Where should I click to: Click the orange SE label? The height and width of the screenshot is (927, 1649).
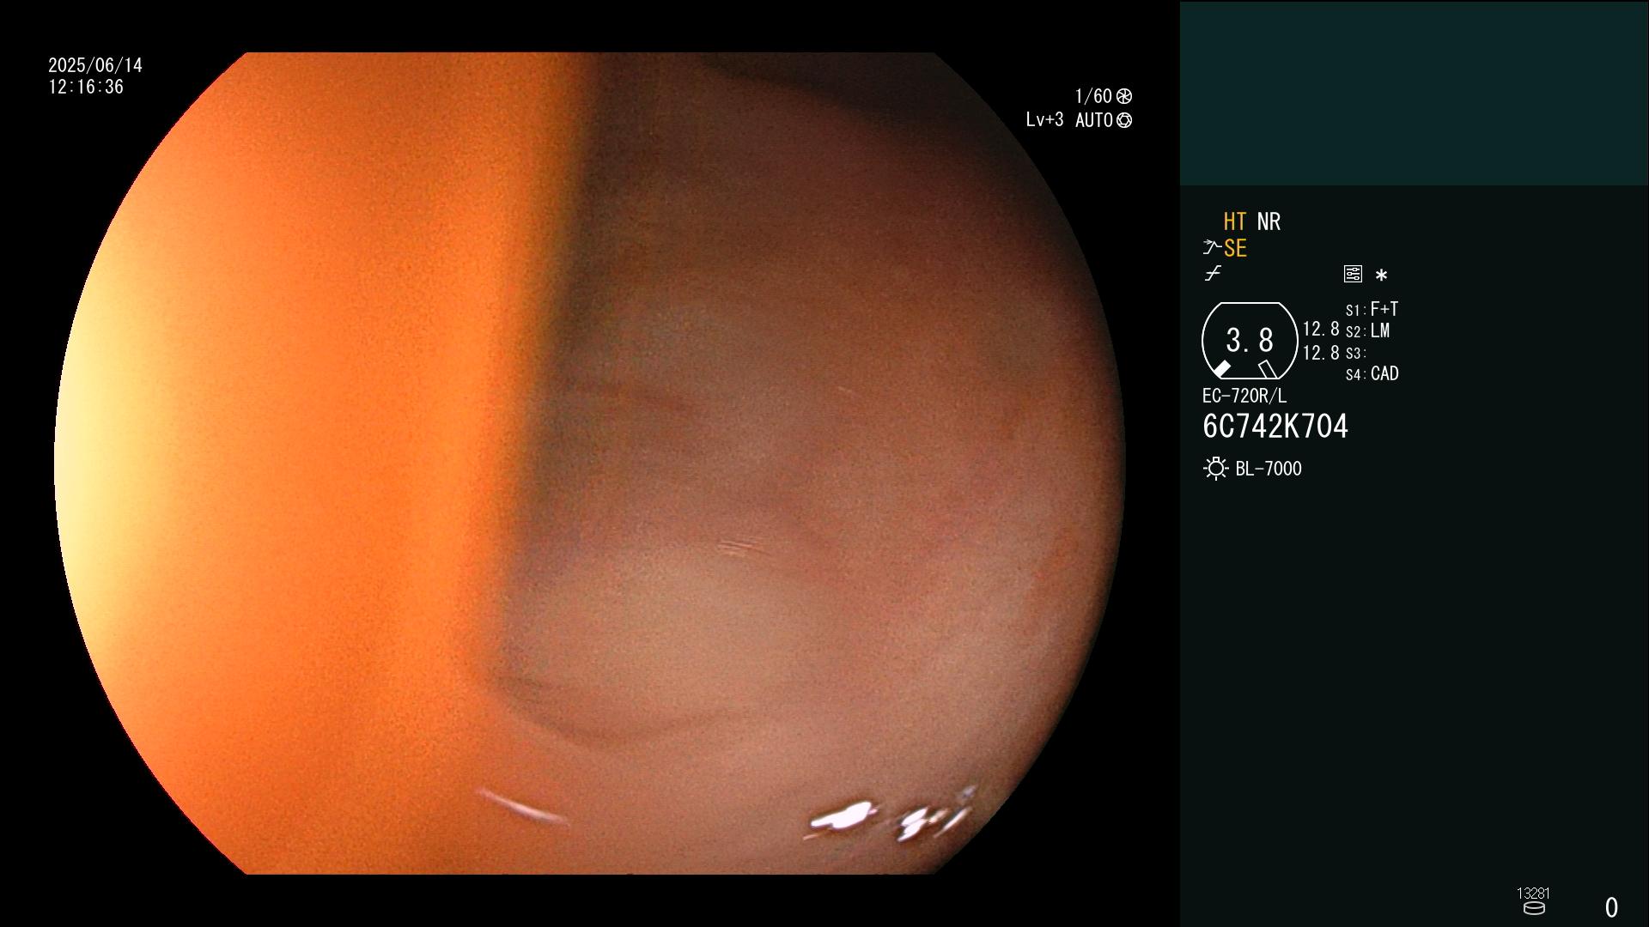tap(1235, 249)
